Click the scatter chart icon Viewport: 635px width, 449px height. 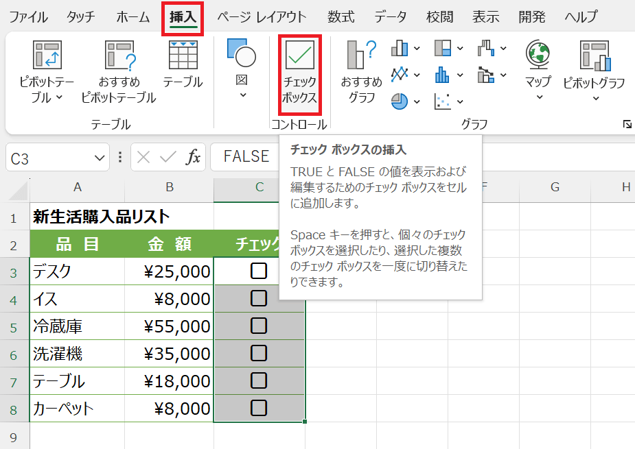pos(443,101)
